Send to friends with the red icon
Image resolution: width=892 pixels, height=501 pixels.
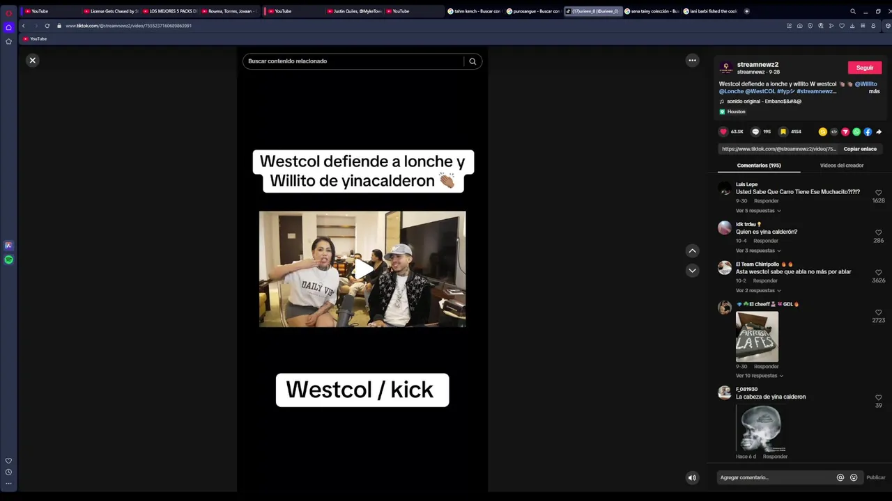point(845,132)
